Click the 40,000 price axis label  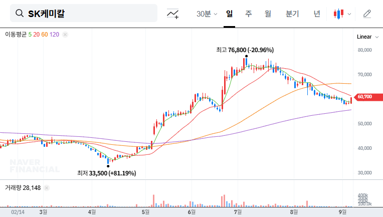click(x=364, y=148)
